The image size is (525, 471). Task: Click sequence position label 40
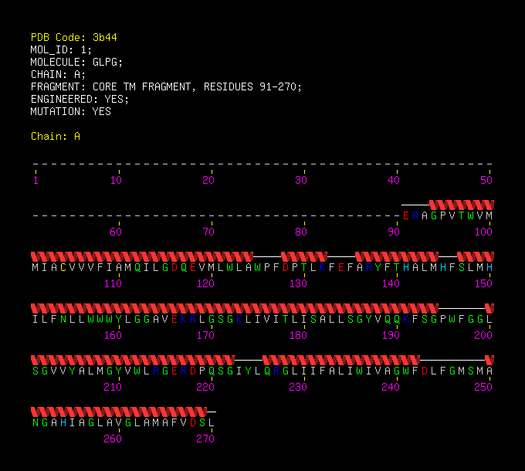[394, 180]
